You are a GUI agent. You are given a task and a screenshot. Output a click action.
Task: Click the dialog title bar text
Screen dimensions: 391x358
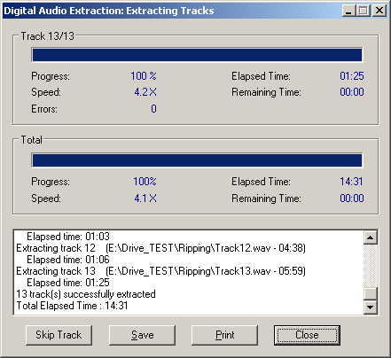109,11
